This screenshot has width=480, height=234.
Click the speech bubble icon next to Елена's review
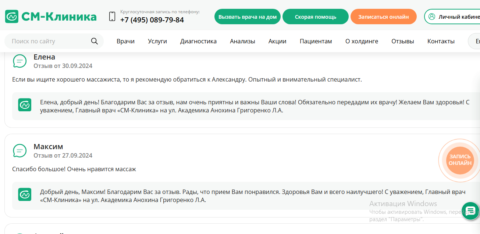point(19,61)
